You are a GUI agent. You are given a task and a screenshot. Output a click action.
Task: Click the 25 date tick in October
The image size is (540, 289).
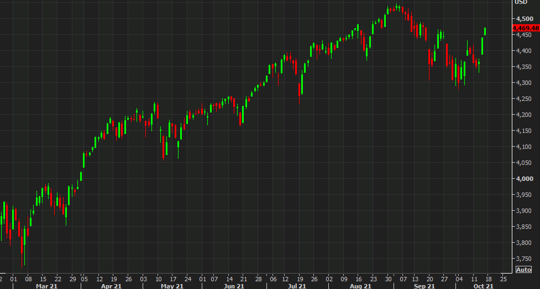503,279
